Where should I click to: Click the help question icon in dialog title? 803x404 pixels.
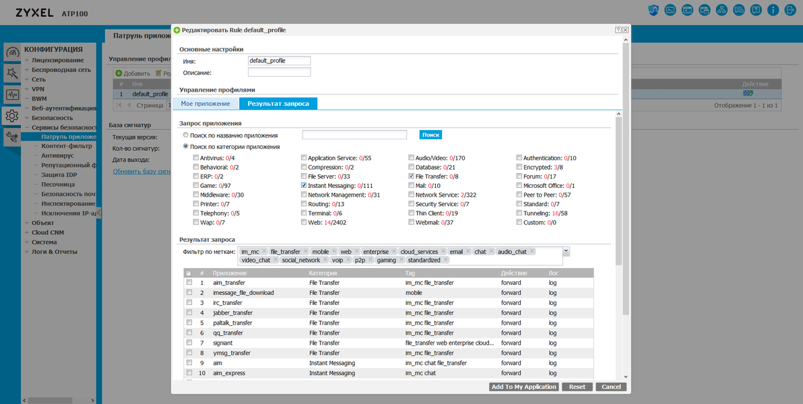tap(618, 30)
